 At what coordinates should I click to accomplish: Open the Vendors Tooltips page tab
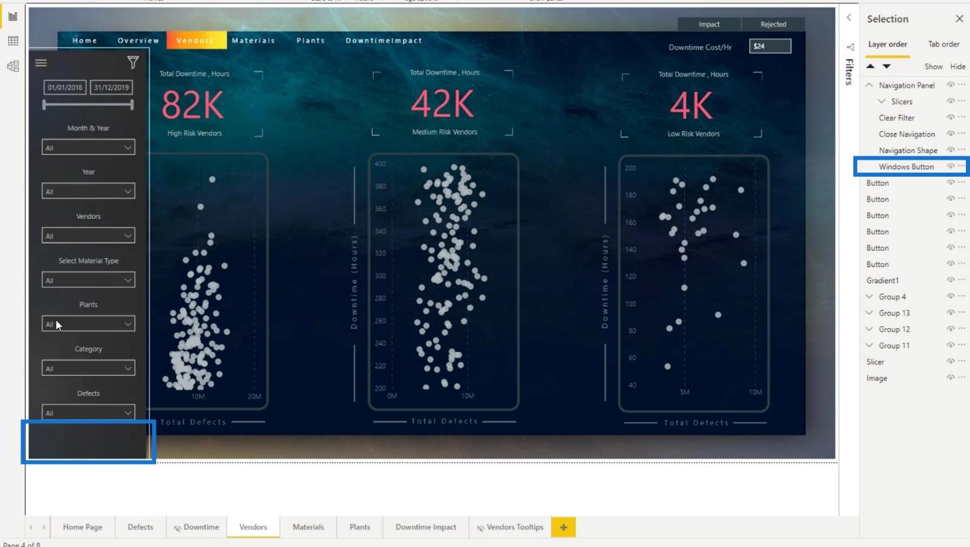(x=510, y=527)
